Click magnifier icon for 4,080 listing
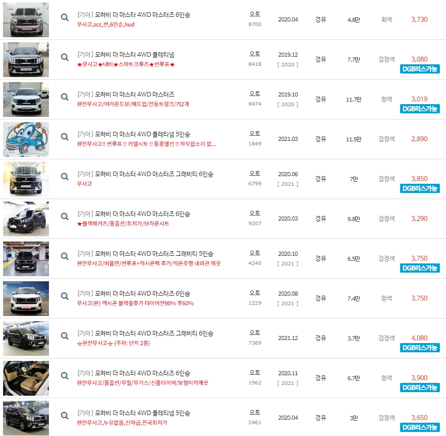This screenshot has height=436, width=446. pos(65,336)
